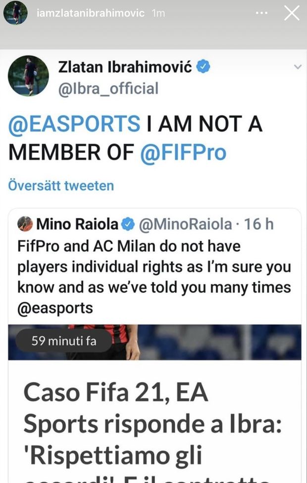307x483 pixels.
Task: Click the verified badge next to Mino Raiola
Action: coord(128,224)
